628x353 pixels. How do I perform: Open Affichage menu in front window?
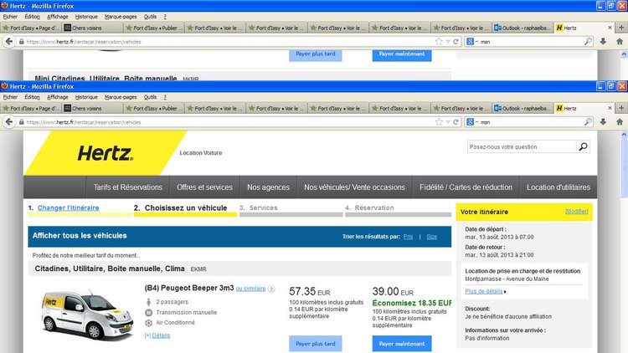click(57, 97)
